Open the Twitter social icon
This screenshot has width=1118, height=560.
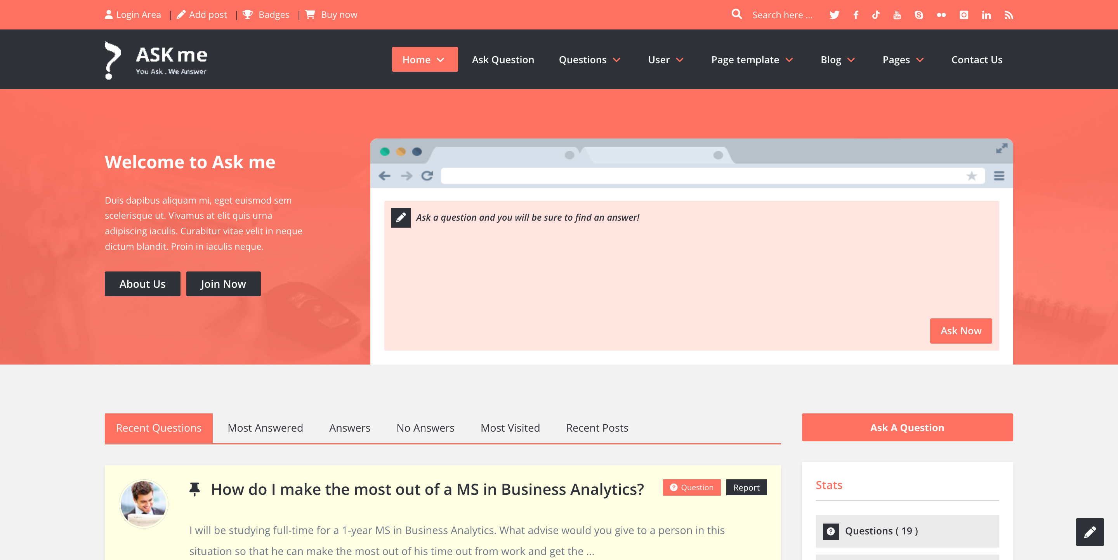(834, 14)
